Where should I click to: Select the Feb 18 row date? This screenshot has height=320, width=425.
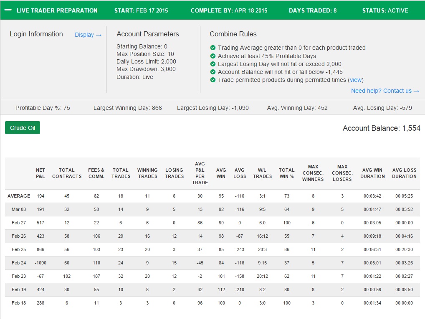(x=19, y=303)
